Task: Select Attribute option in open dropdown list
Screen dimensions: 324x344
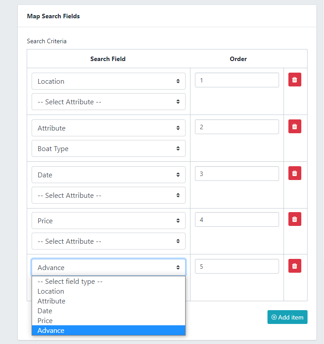Action: point(51,301)
